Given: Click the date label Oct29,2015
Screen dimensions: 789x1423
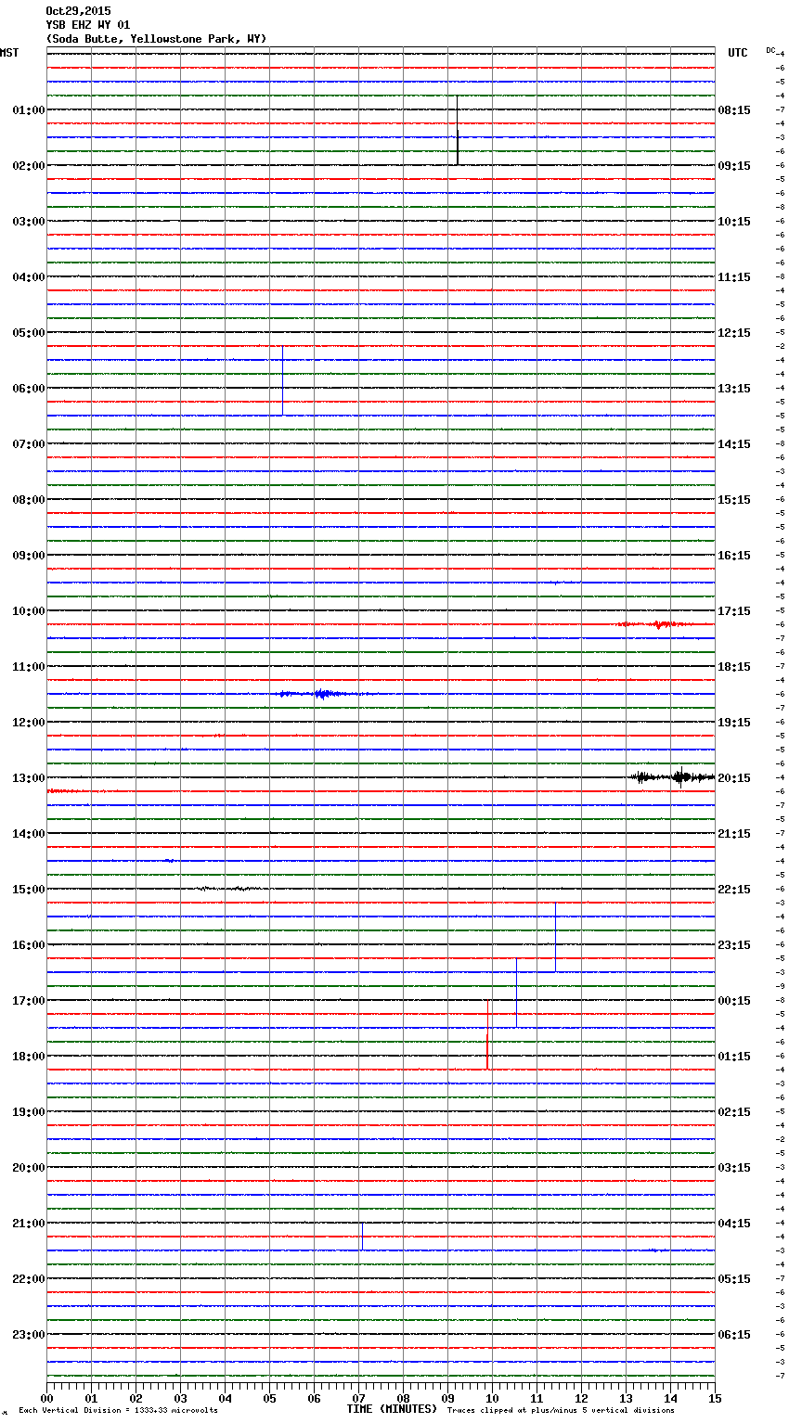Looking at the screenshot, I should (78, 11).
